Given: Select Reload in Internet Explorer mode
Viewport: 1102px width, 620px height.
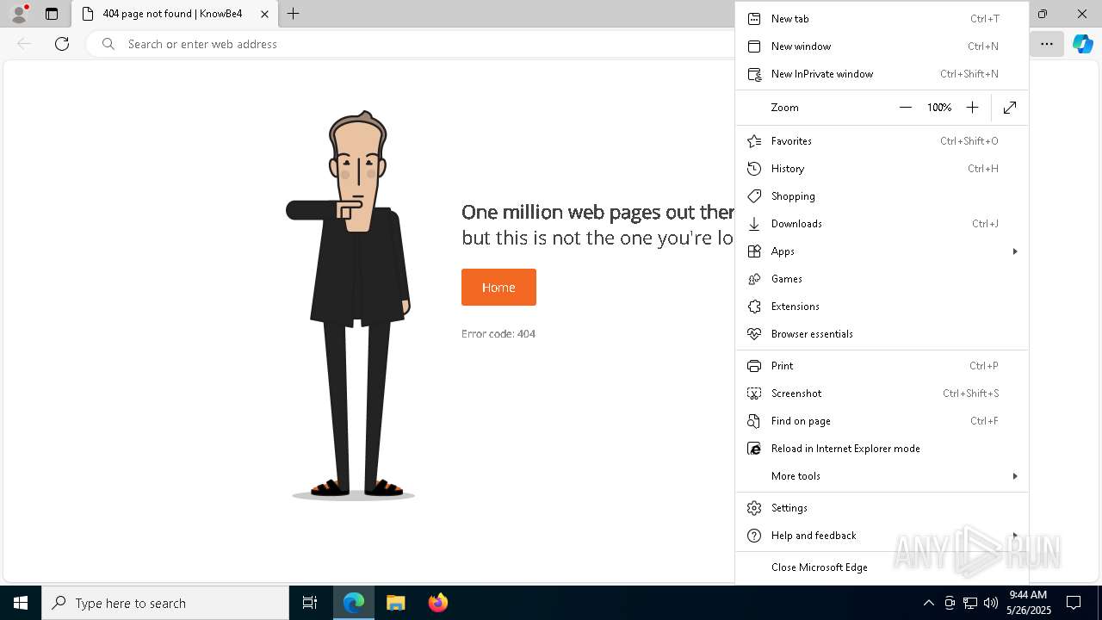Looking at the screenshot, I should click(x=882, y=449).
